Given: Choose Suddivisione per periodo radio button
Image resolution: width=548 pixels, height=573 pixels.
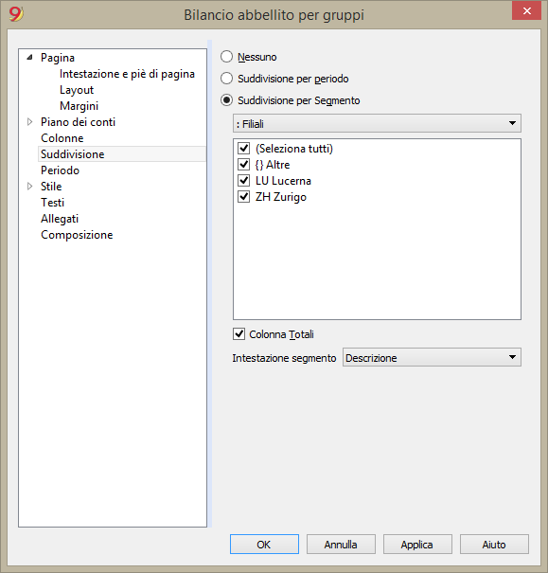Looking at the screenshot, I should (x=226, y=79).
